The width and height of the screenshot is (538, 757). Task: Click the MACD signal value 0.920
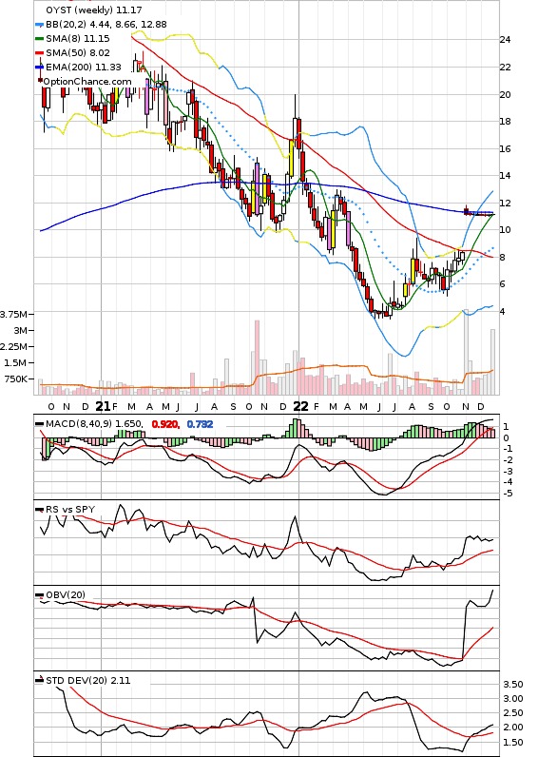click(x=165, y=424)
